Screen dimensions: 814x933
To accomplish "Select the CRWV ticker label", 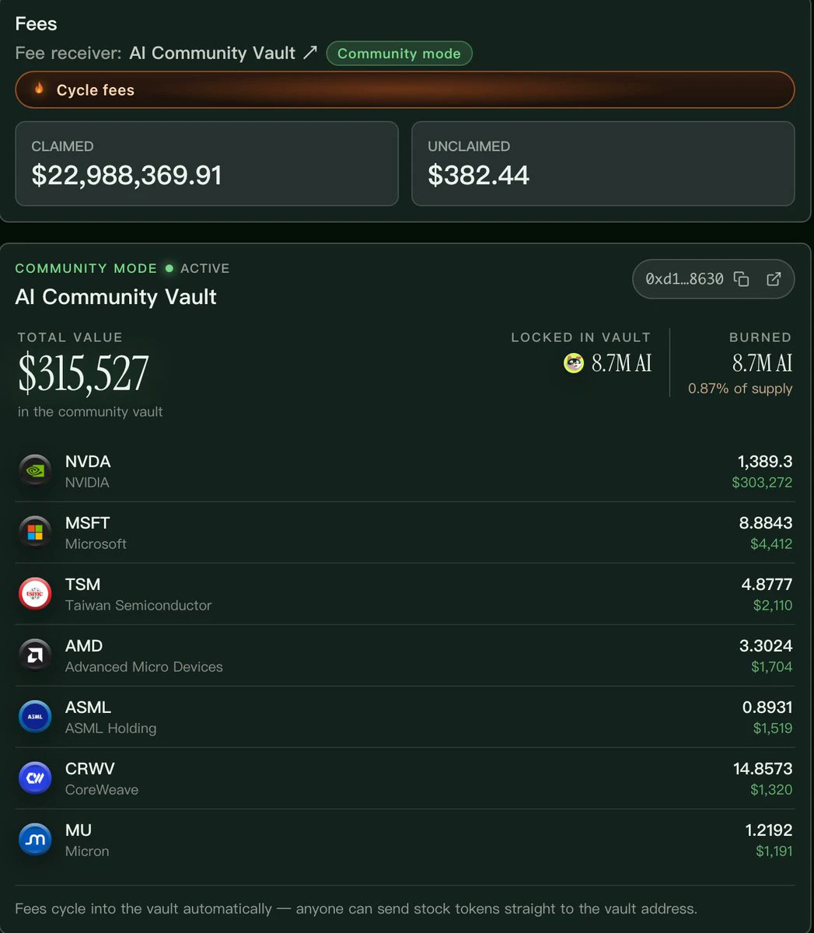I will (x=90, y=769).
